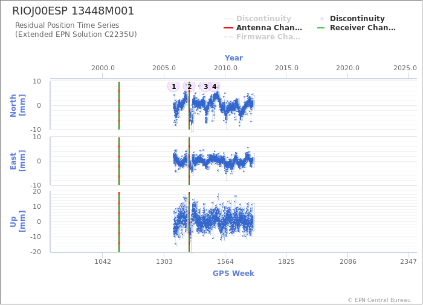Image resolution: width=423 pixels, height=305 pixels.
Task: Click the 2020.0 year tick label
Action: pos(347,68)
